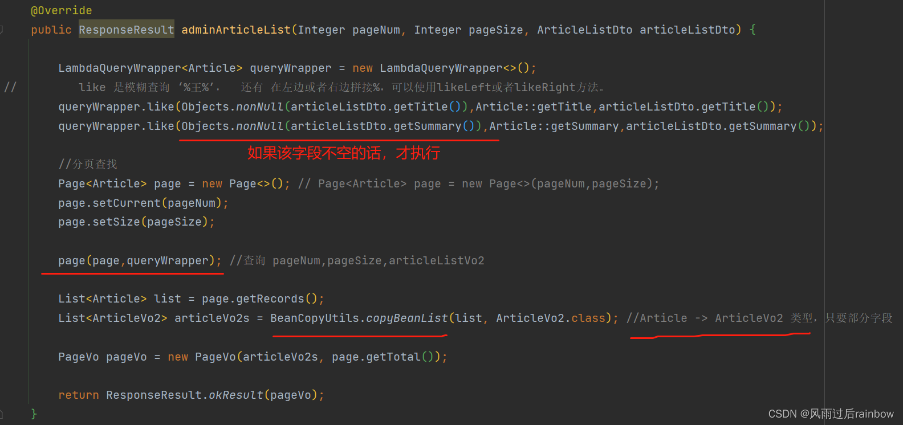Image resolution: width=903 pixels, height=425 pixels.
Task: Click the @Override annotation
Action: click(x=61, y=10)
